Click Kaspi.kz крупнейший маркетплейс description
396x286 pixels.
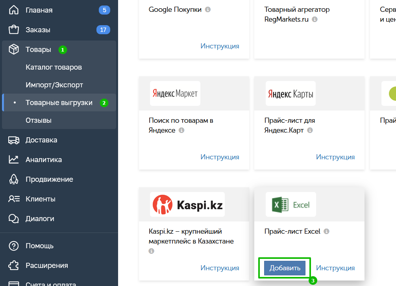click(191, 236)
